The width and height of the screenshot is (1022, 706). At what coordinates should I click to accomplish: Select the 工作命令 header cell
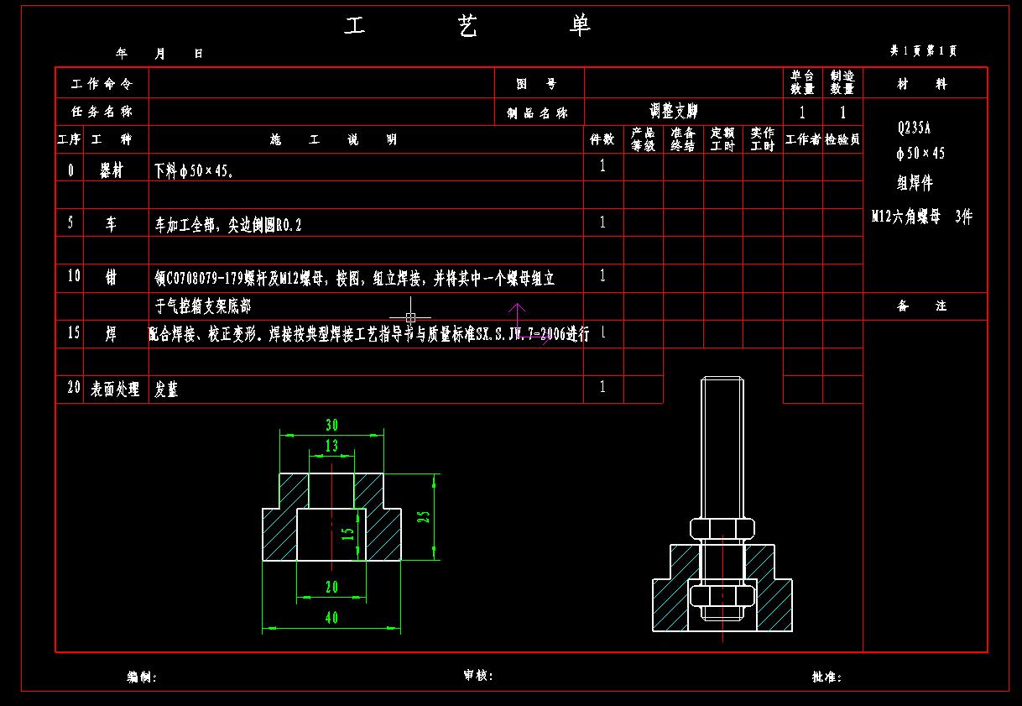tap(102, 84)
